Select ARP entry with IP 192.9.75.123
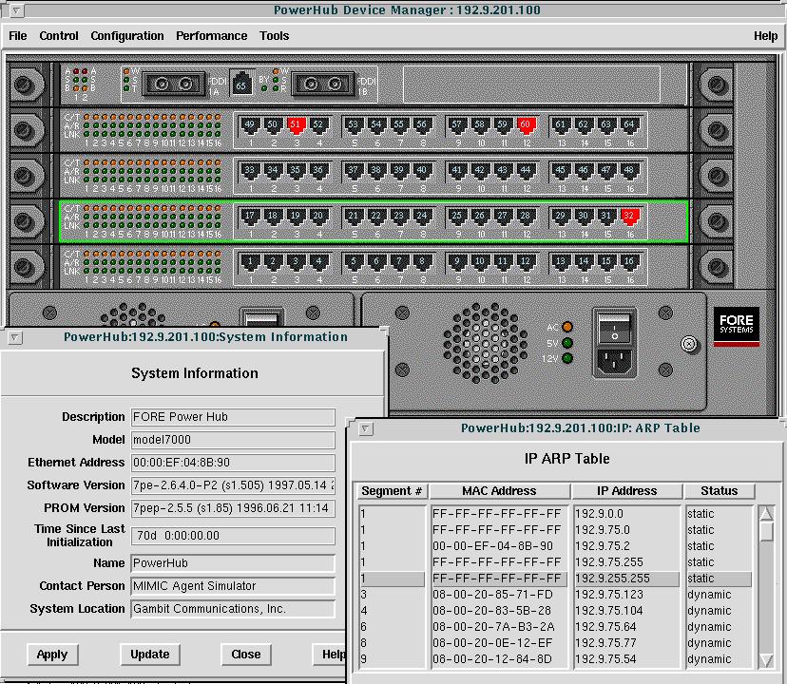This screenshot has height=684, width=787. click(609, 595)
